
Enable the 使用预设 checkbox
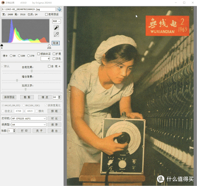46,14
